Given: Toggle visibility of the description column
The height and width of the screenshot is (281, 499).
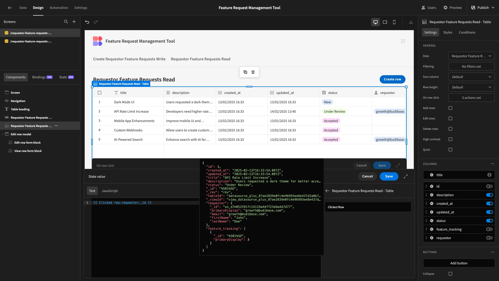Looking at the screenshot, I should [x=490, y=195].
